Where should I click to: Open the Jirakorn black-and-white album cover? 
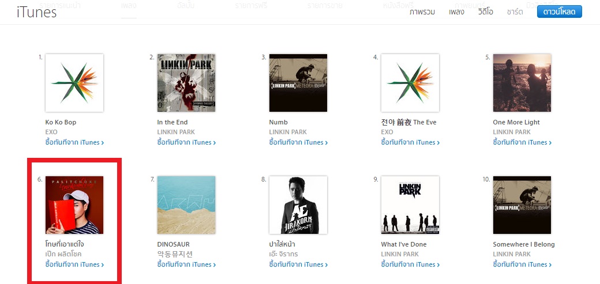[298, 205]
